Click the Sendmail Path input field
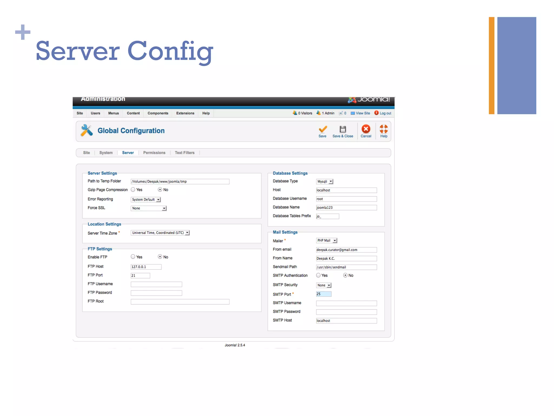Screen dimensions: 554x416 pos(346,267)
